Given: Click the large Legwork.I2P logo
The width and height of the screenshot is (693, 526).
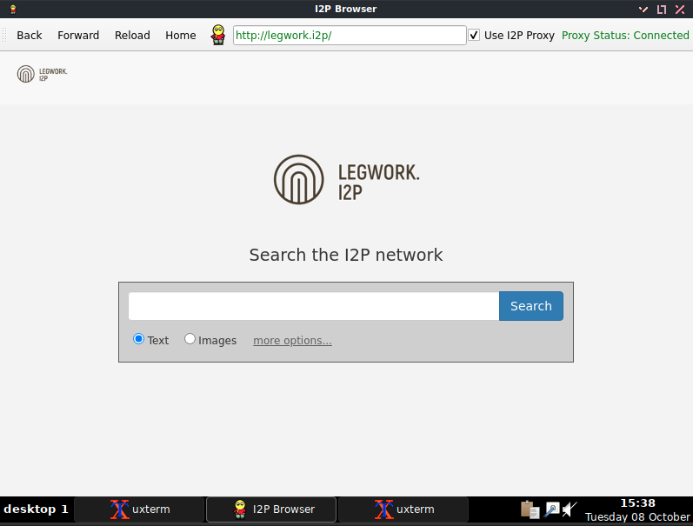Looking at the screenshot, I should (x=346, y=179).
